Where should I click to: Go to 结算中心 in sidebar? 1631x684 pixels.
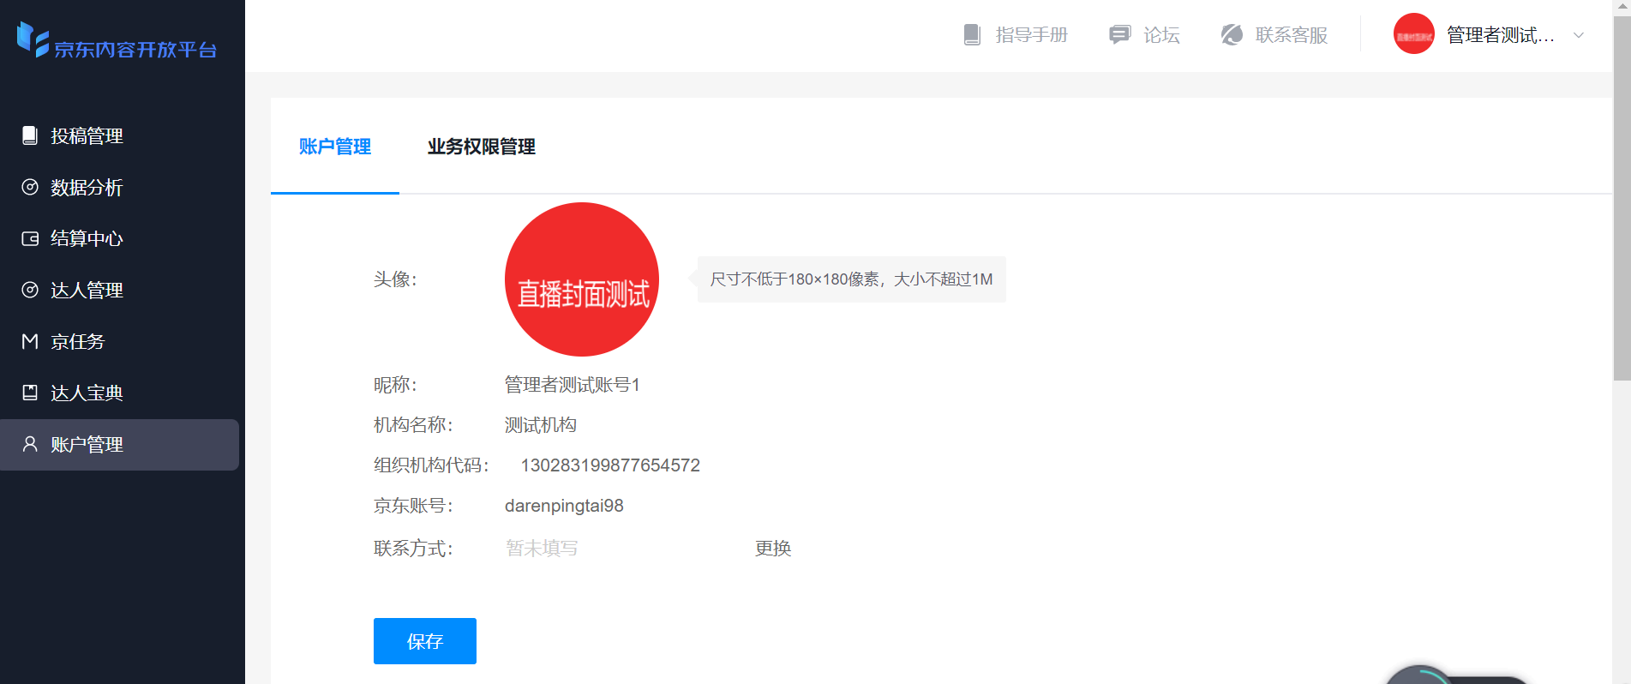[x=120, y=238]
